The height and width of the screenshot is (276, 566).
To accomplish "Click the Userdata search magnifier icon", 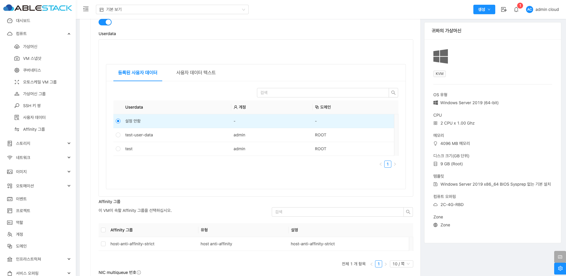I will pos(393,93).
